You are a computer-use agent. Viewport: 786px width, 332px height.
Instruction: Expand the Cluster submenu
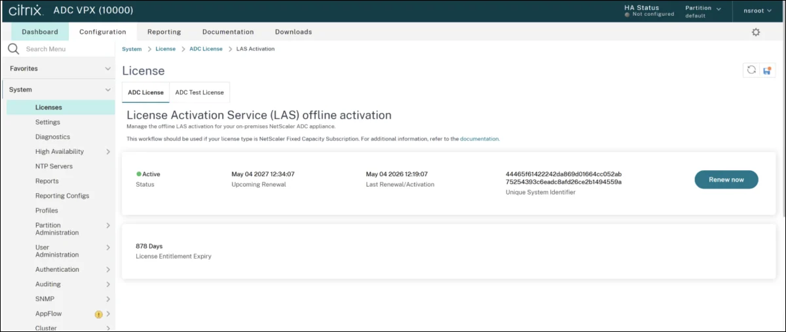coord(108,328)
